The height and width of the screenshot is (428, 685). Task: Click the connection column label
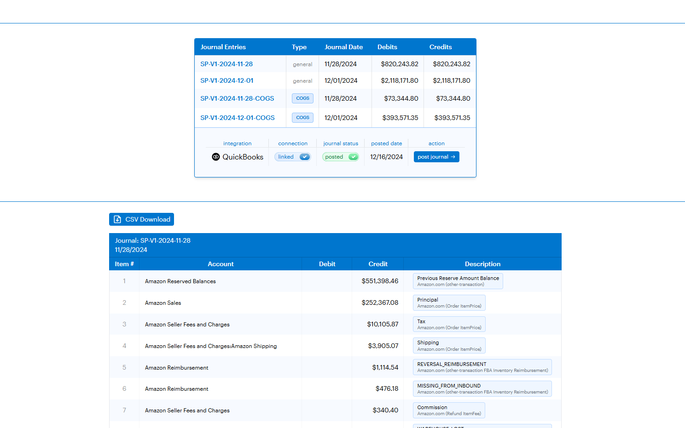pos(293,143)
